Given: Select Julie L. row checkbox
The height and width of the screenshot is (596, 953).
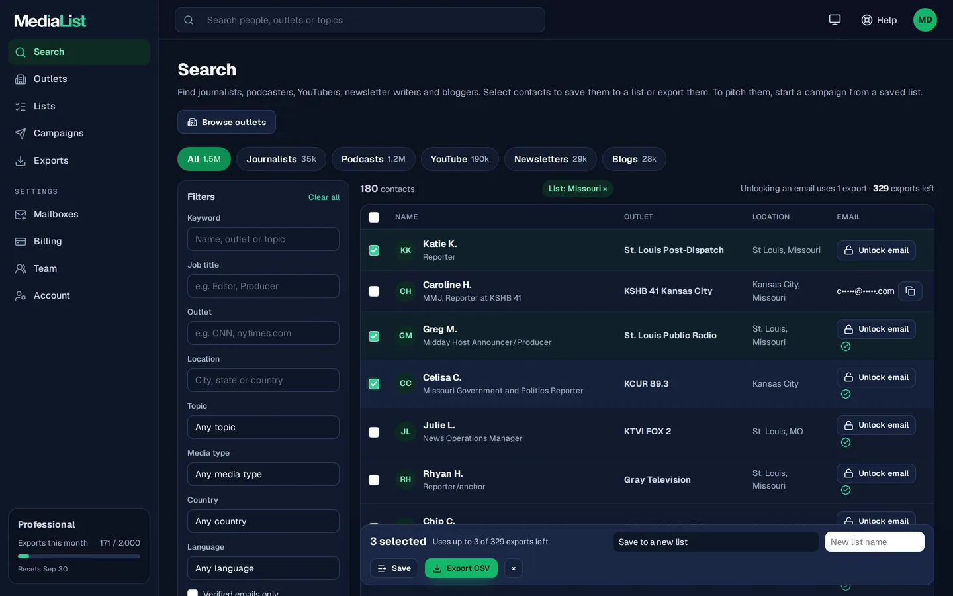Looking at the screenshot, I should 374,432.
